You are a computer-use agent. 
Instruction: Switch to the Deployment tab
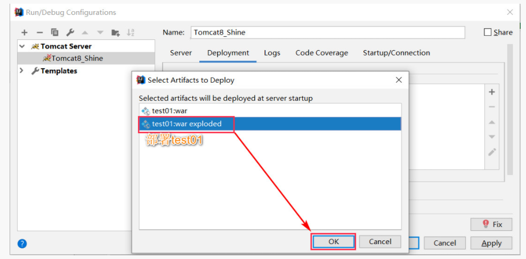click(x=228, y=53)
